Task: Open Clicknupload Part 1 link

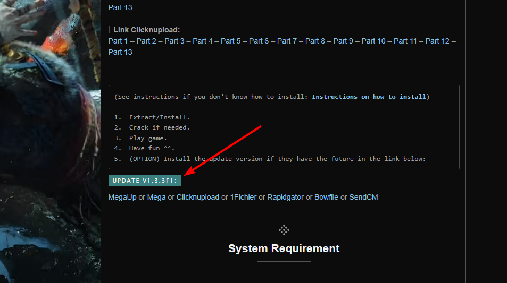Action: click(118, 41)
